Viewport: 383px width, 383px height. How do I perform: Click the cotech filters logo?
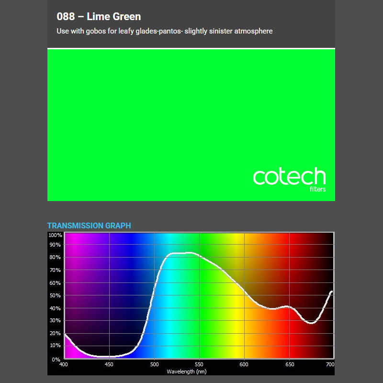tap(290, 180)
